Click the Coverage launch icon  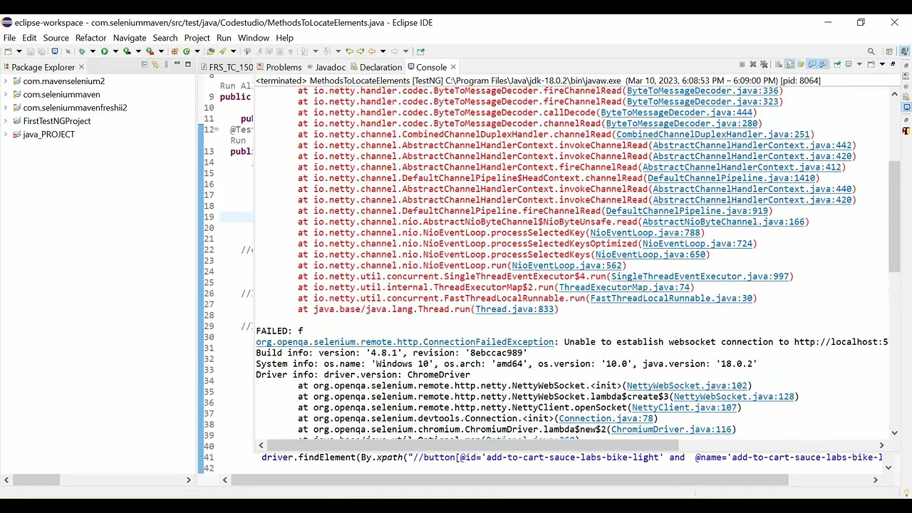[x=127, y=51]
